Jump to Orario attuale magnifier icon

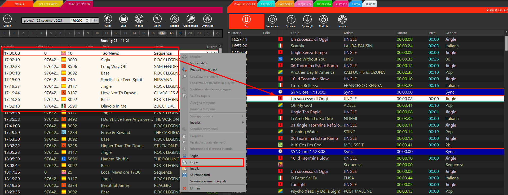tap(191, 19)
